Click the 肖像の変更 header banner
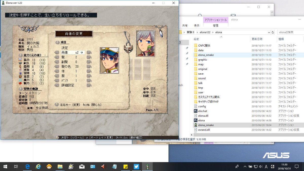Image resolution: width=304 pixels, height=171 pixels. point(74,34)
